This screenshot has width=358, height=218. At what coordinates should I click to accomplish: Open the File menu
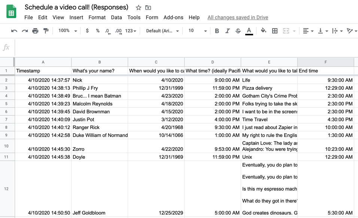click(x=28, y=17)
